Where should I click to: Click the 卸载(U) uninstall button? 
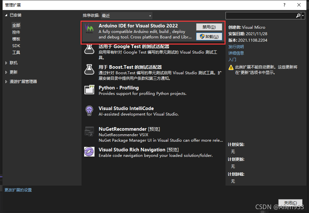[209, 36]
